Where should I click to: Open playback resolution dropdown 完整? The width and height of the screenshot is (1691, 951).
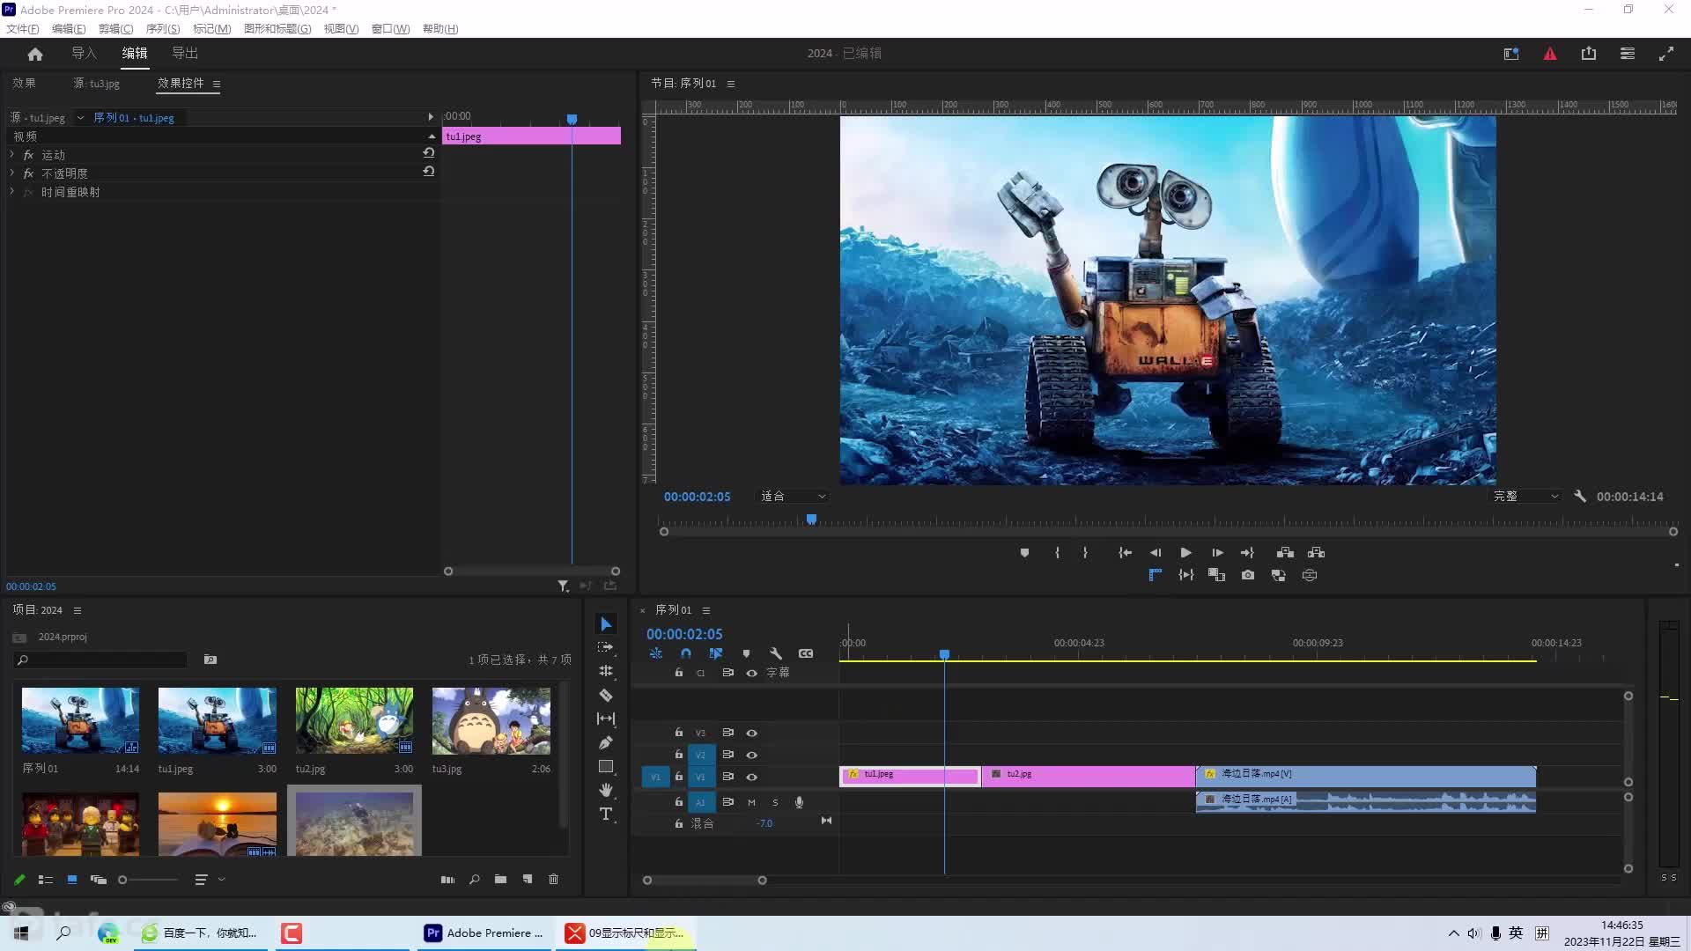[1525, 497]
